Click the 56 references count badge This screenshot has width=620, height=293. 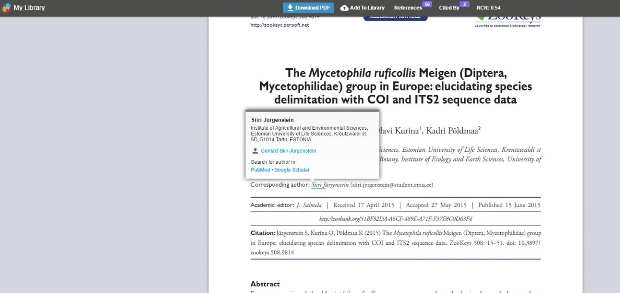tap(427, 4)
